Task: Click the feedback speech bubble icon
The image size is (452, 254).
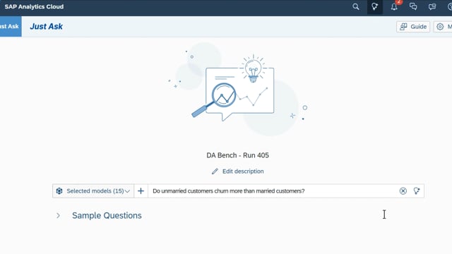Action: click(432, 6)
